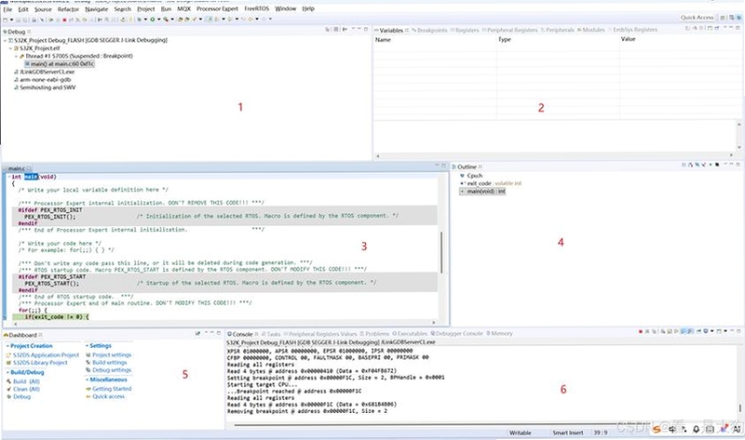Collapse the S32K_Project.elf tree node
Screen dimensions: 745x440
coord(11,48)
